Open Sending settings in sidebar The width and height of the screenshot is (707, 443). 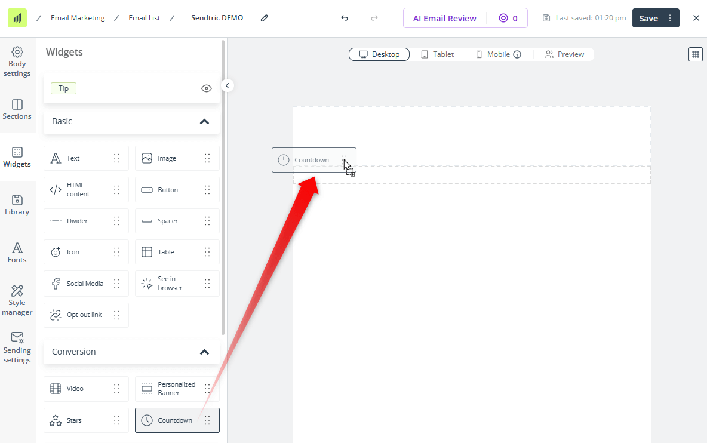pos(17,347)
